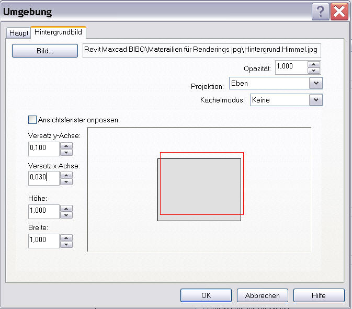This screenshot has width=352, height=309.
Task: Open the Bild... file browse button
Action: [x=45, y=51]
